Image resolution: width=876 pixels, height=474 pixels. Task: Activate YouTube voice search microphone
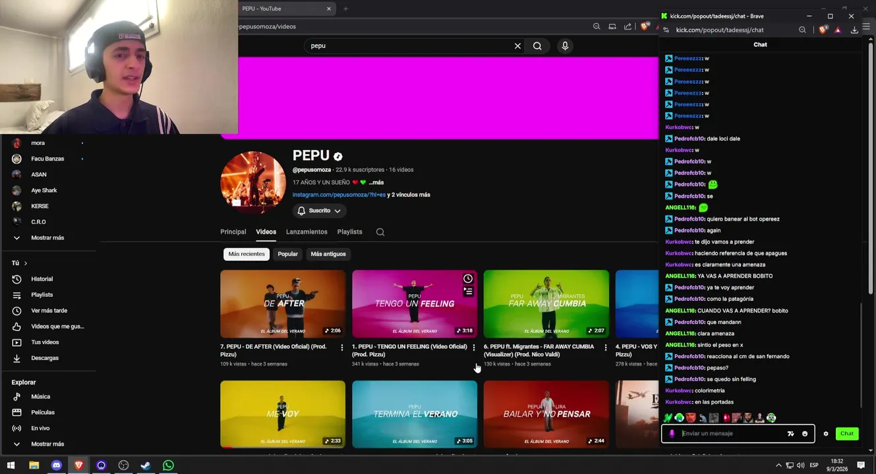tap(565, 46)
